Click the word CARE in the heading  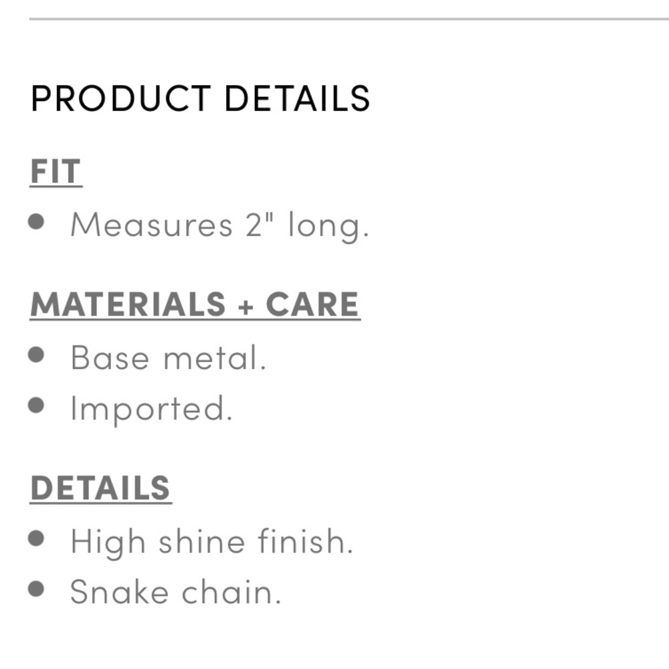point(312,304)
